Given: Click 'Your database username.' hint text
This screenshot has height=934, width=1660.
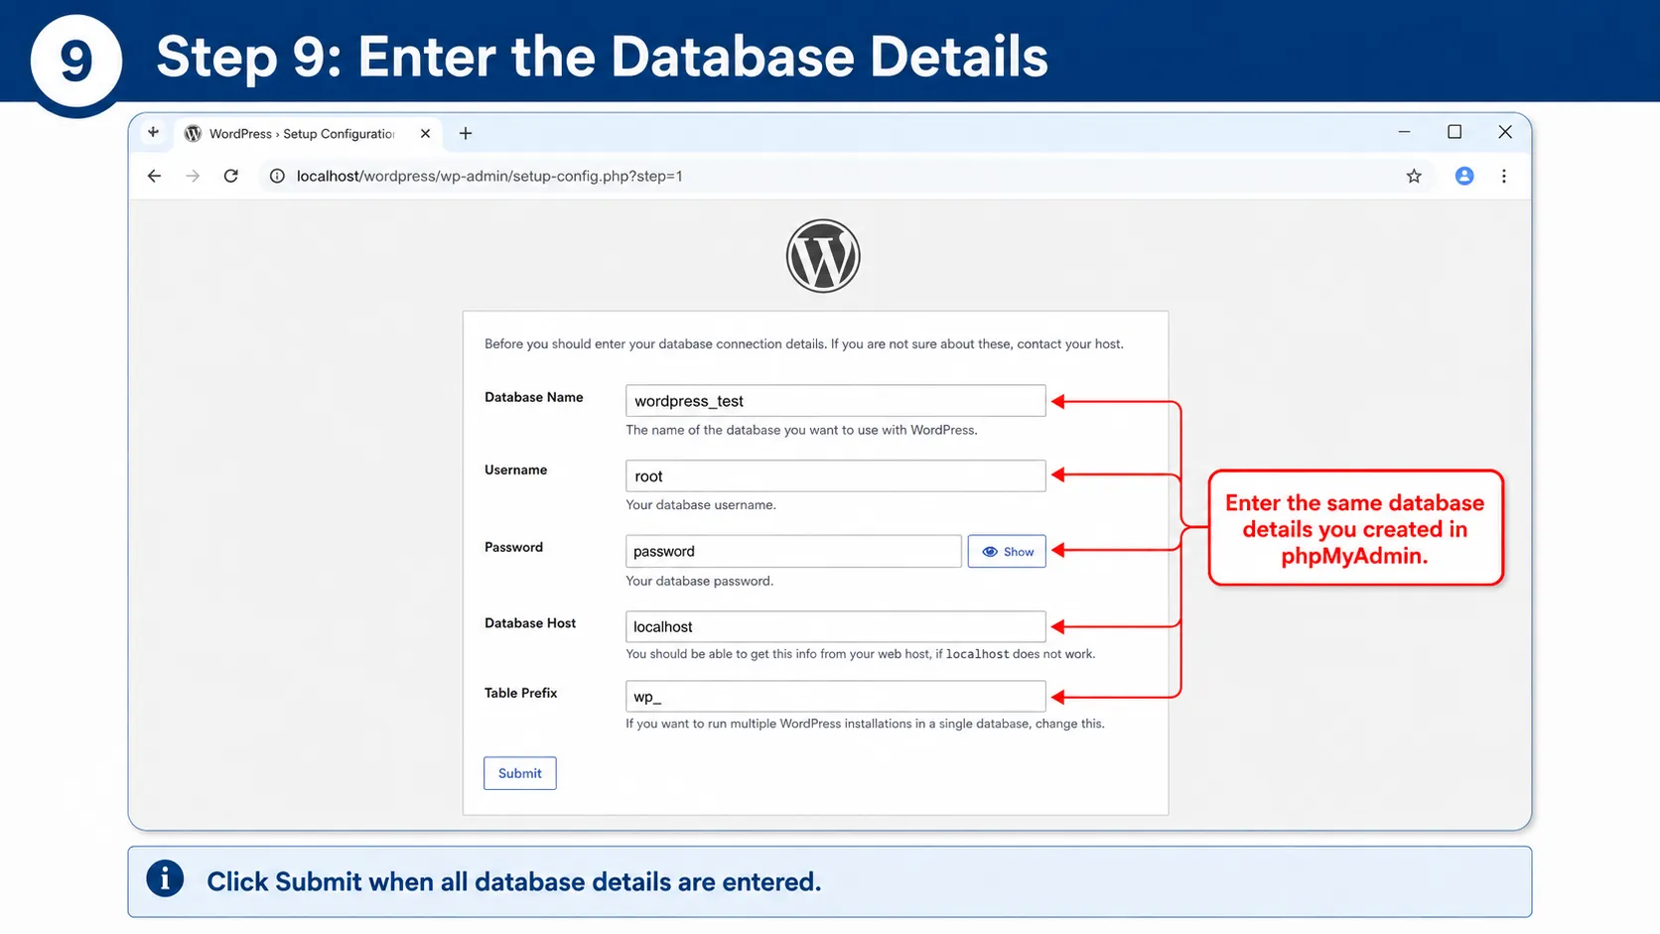Looking at the screenshot, I should 701,505.
